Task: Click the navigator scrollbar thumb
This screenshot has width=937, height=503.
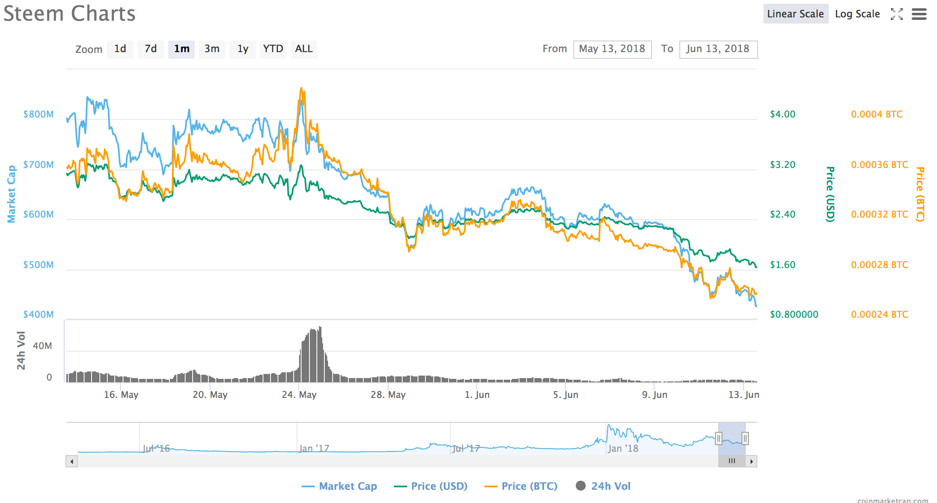Action: pos(732,461)
